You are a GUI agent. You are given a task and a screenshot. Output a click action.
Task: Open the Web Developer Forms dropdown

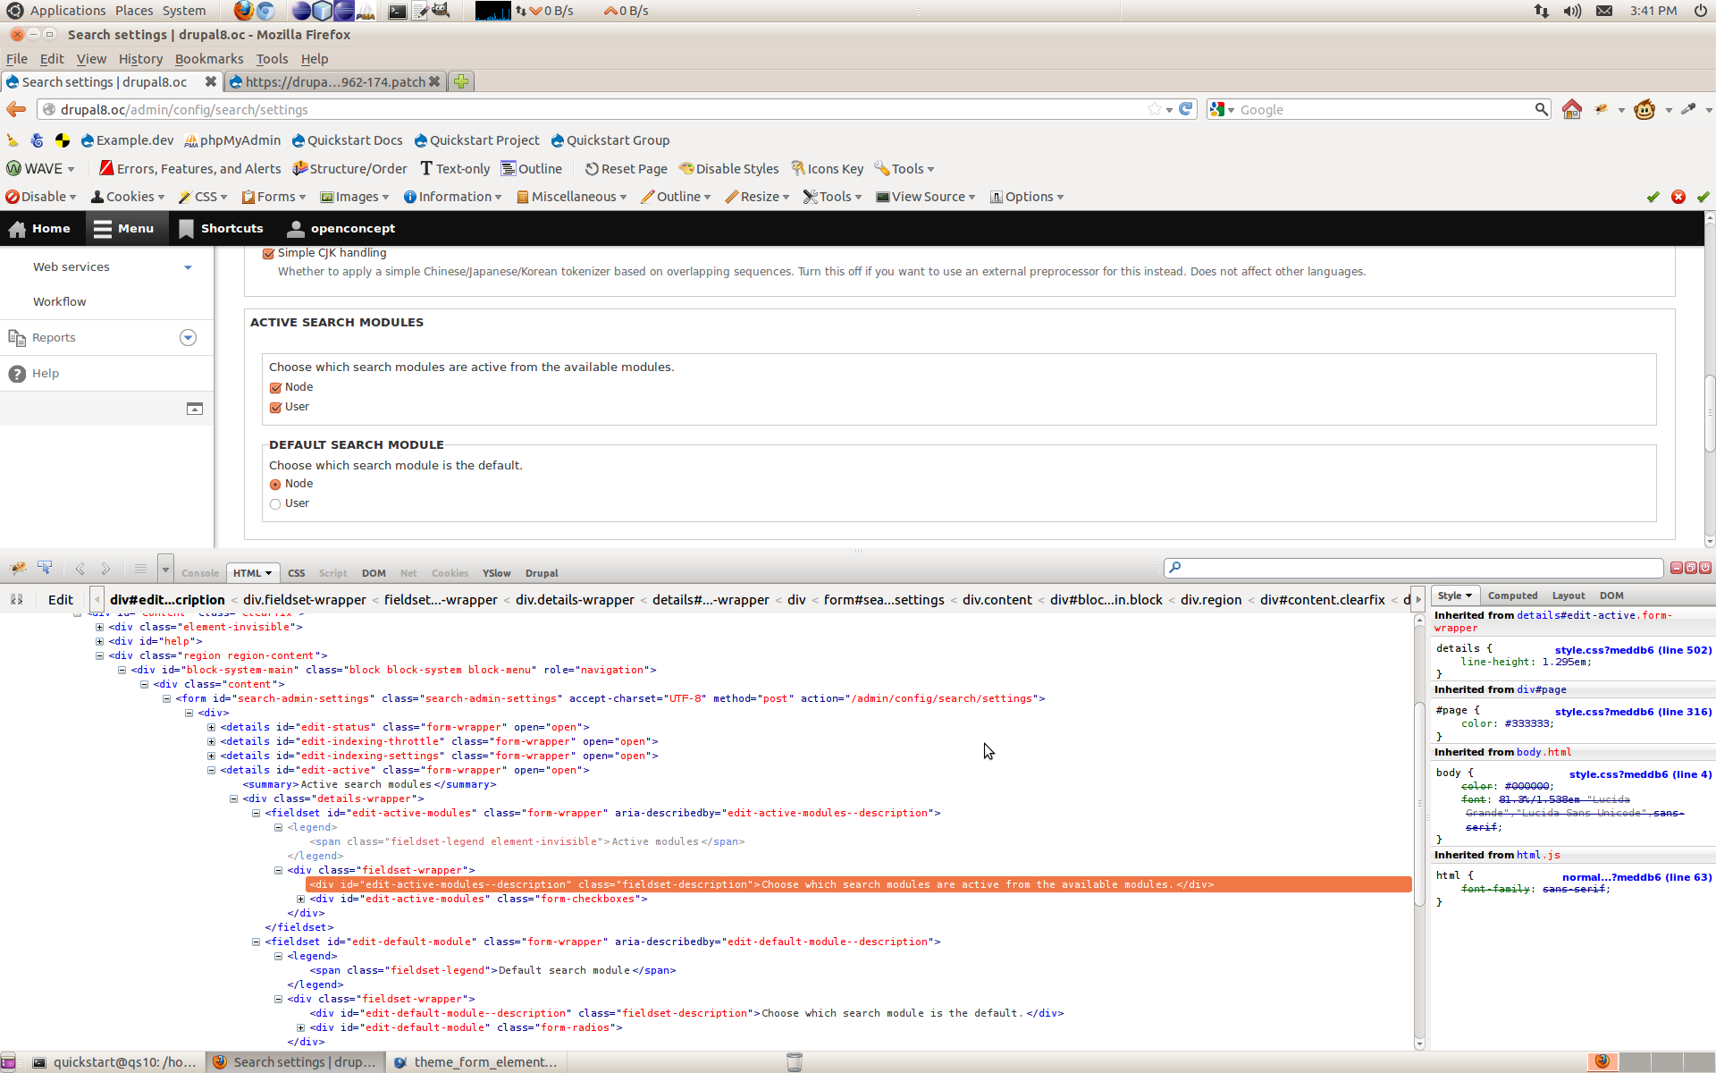click(x=274, y=197)
